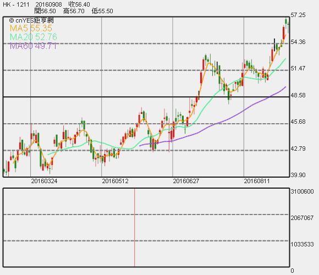Click the 39.90 price axis label
The height and width of the screenshot is (275, 319).
tap(298, 175)
